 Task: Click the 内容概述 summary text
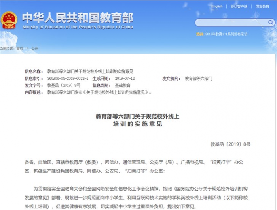(x=99, y=92)
